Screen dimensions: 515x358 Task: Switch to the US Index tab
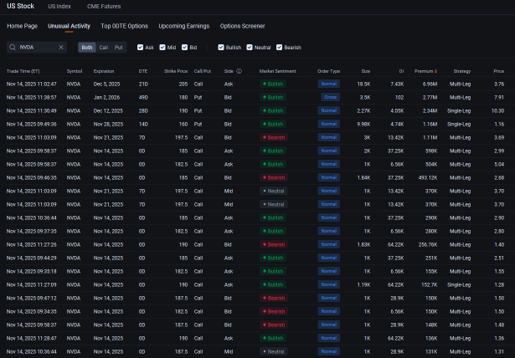coord(59,7)
